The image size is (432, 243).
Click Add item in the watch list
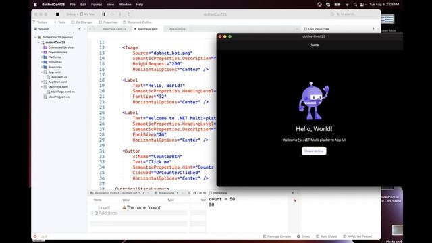click(x=105, y=213)
